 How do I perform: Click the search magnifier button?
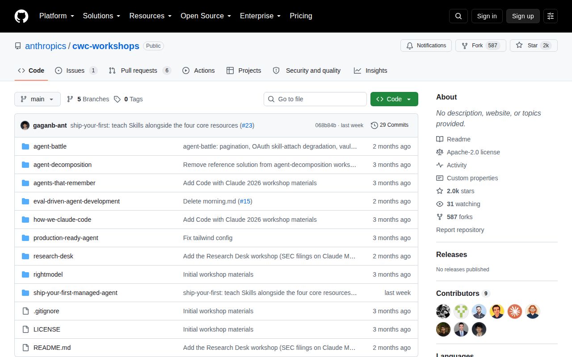coord(458,16)
